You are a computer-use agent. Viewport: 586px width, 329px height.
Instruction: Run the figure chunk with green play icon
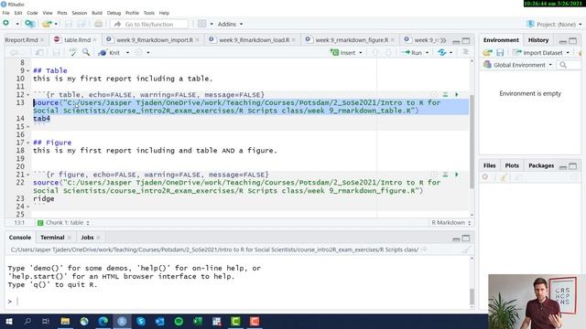tap(457, 175)
